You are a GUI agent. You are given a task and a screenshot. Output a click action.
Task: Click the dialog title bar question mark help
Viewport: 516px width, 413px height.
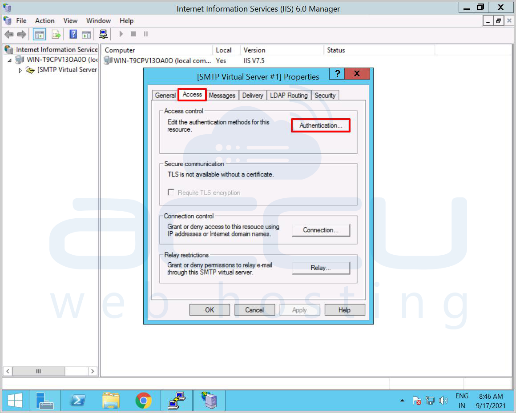pos(337,74)
